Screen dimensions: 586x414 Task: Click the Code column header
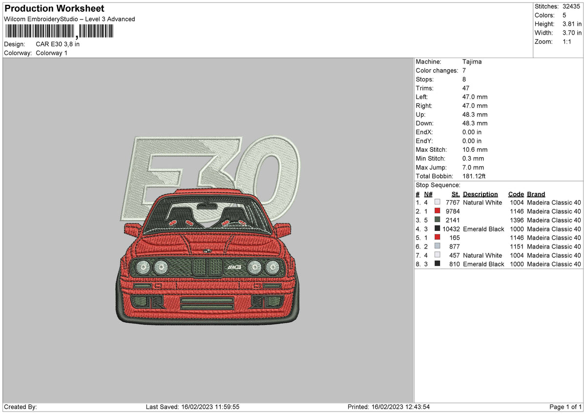pyautogui.click(x=516, y=194)
